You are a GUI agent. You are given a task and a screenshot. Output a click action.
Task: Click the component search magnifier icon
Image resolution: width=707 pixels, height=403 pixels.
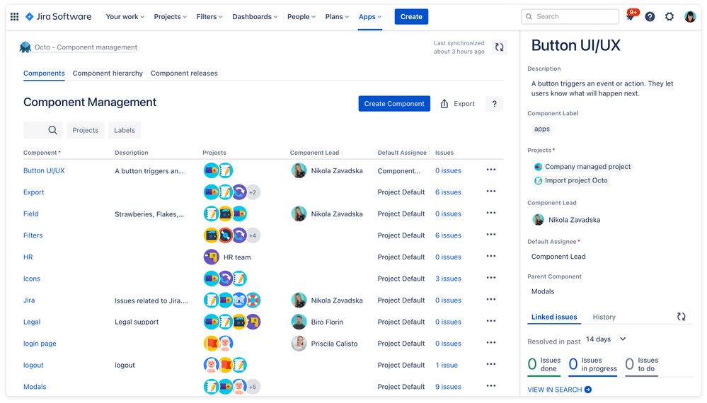[x=53, y=130]
